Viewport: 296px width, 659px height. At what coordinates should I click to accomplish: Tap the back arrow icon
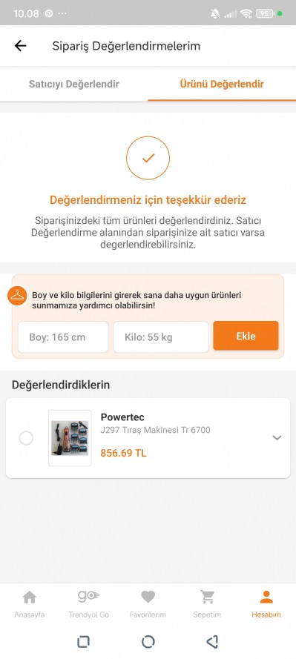pos(20,46)
